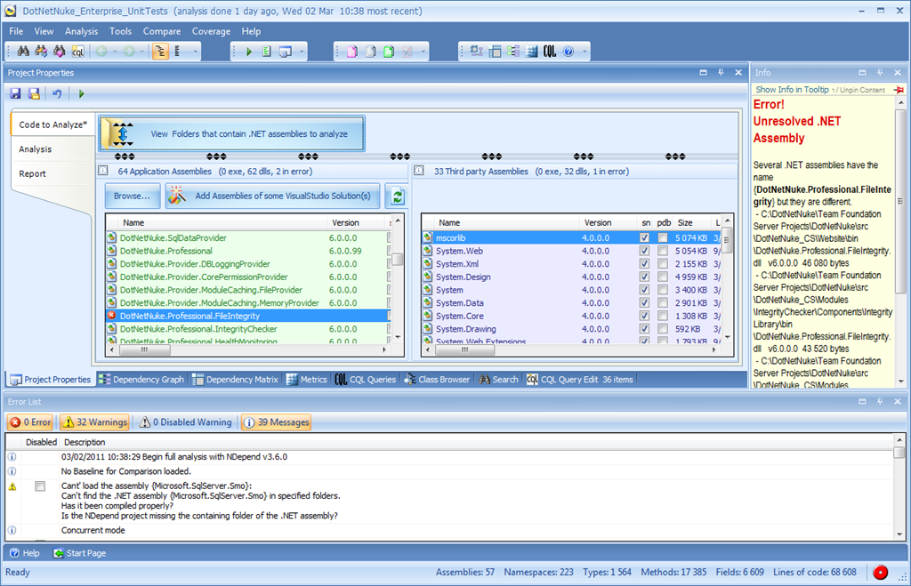The image size is (911, 586).
Task: Click the CQL toolbar icon
Action: [550, 52]
